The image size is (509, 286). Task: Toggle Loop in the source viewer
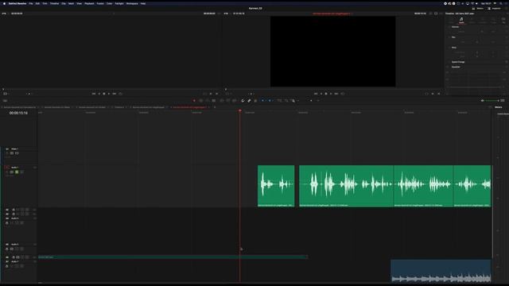click(x=120, y=94)
